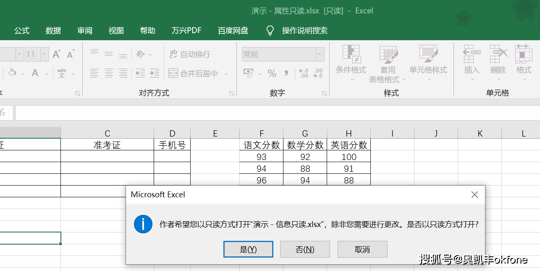
Task: Select the 准考证 header cell
Action: click(107, 145)
